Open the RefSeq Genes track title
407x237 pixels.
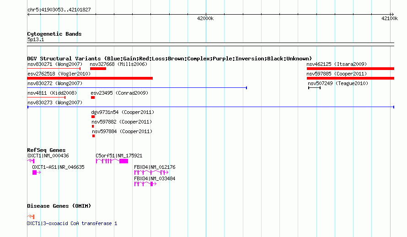pos(46,150)
